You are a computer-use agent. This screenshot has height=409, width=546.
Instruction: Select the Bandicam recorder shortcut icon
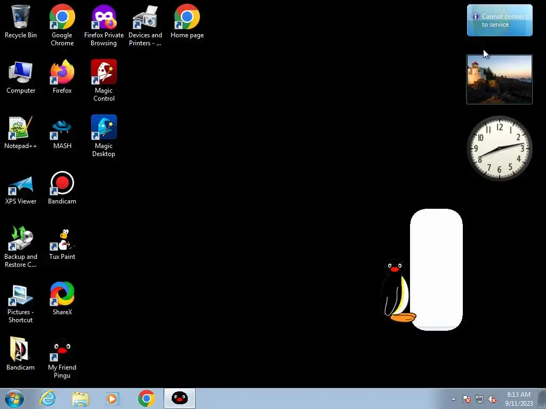(62, 188)
